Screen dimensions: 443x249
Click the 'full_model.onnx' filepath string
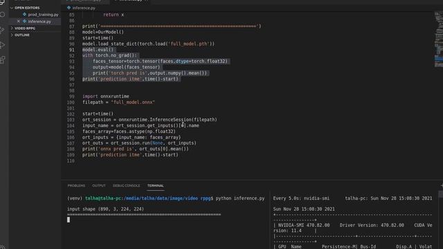pos(133,102)
